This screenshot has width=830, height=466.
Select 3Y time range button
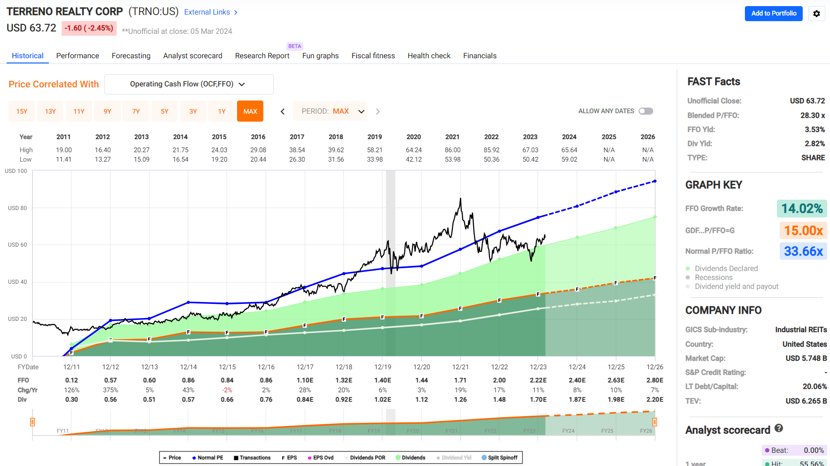[x=193, y=111]
